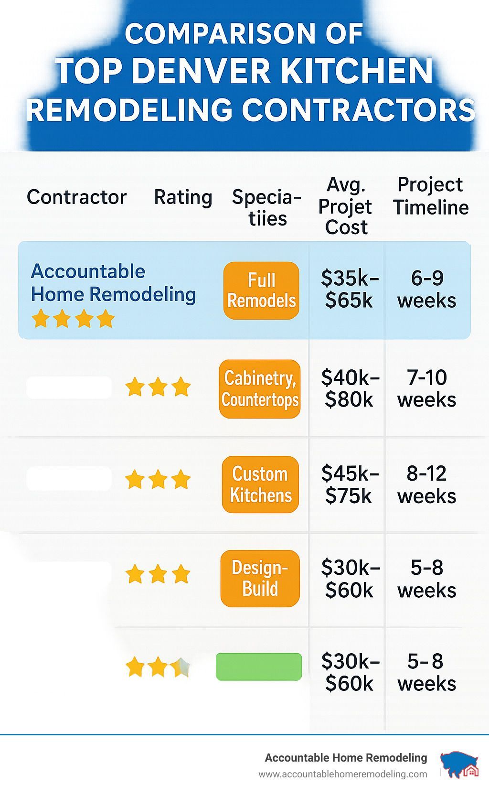Image resolution: width=489 pixels, height=796 pixels.
Task: Select the Design-Build badge
Action: pyautogui.click(x=260, y=579)
